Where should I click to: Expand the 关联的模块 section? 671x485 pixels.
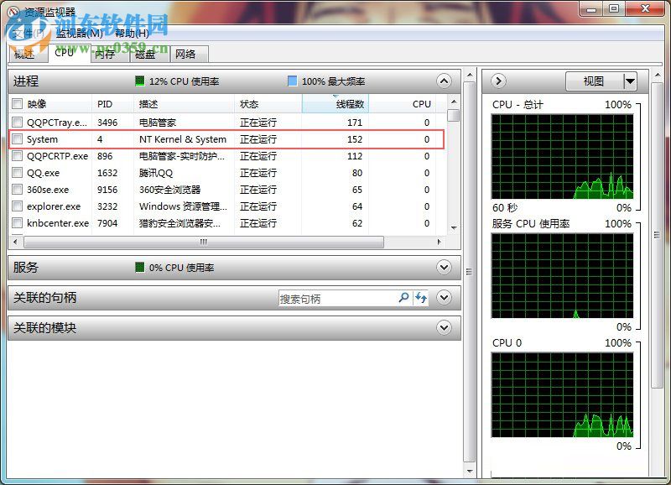point(444,328)
